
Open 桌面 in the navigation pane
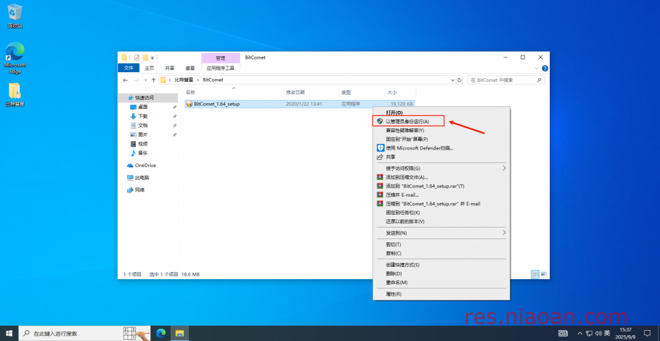click(x=142, y=107)
